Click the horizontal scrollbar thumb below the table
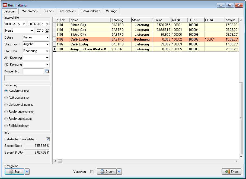246x179 pixels. coord(60,161)
